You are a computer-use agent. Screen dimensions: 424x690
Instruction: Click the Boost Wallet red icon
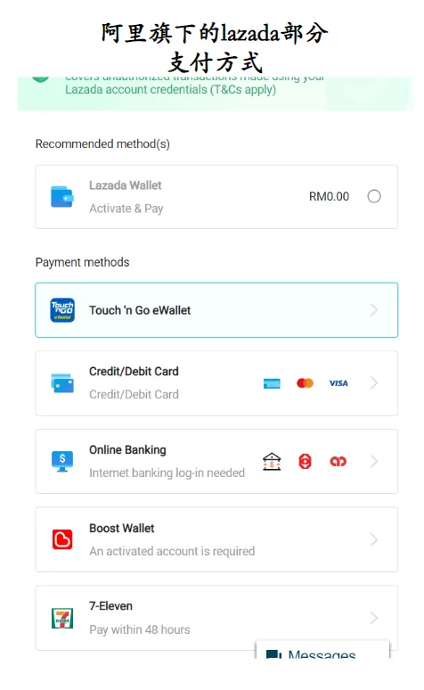(x=62, y=539)
